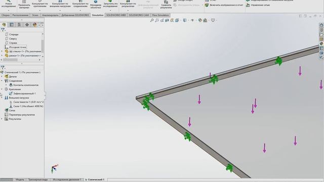Expand the Результаты folder
324x182 pixels.
point(2,119)
